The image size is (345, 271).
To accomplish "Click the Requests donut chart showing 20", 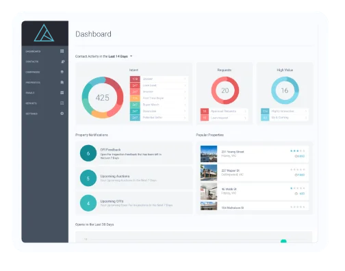I will (225, 90).
